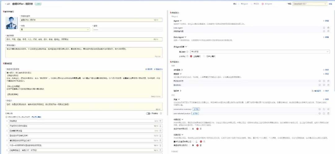Click the agent avatar thumbnail
Screen dimensions: 335x154
(12, 23)
